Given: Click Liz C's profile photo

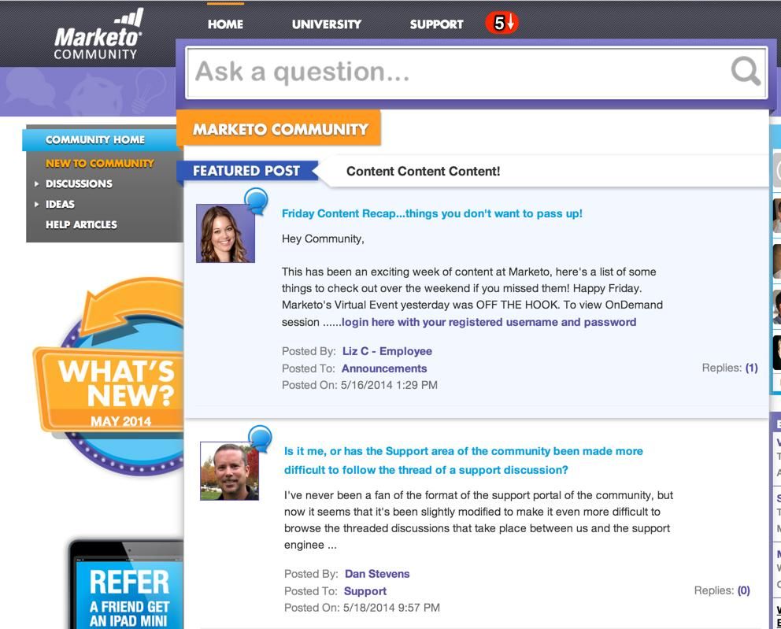Looking at the screenshot, I should 226,233.
